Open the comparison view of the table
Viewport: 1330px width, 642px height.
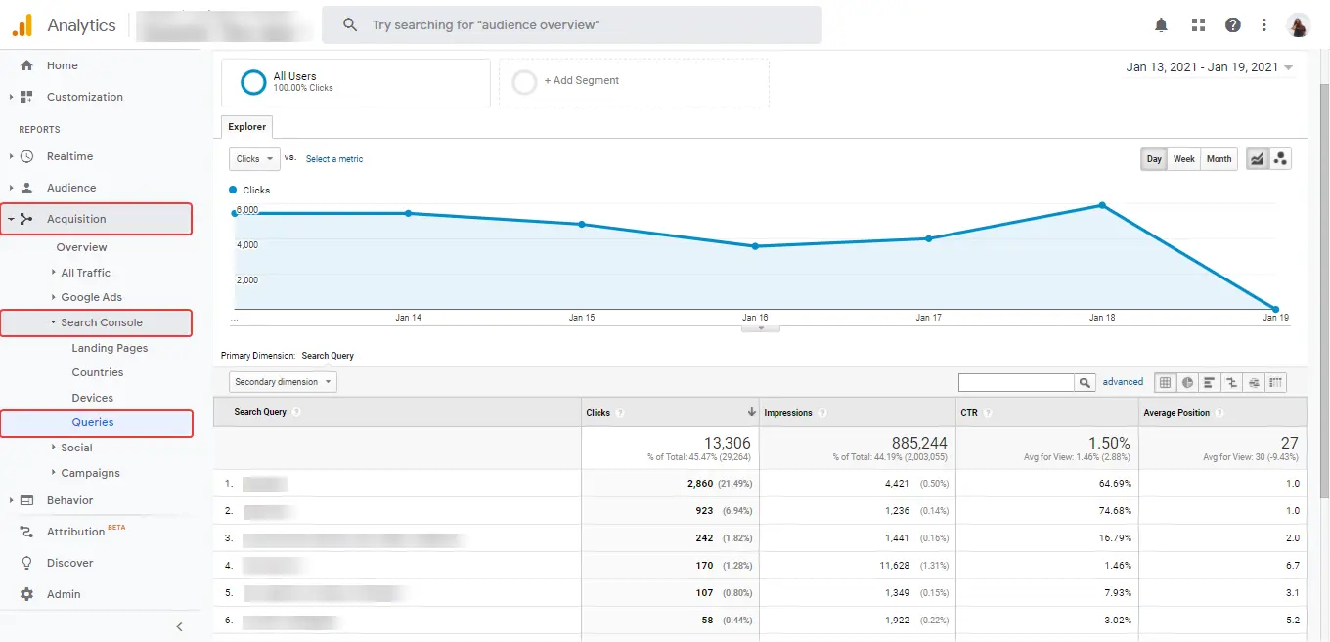tap(1231, 382)
